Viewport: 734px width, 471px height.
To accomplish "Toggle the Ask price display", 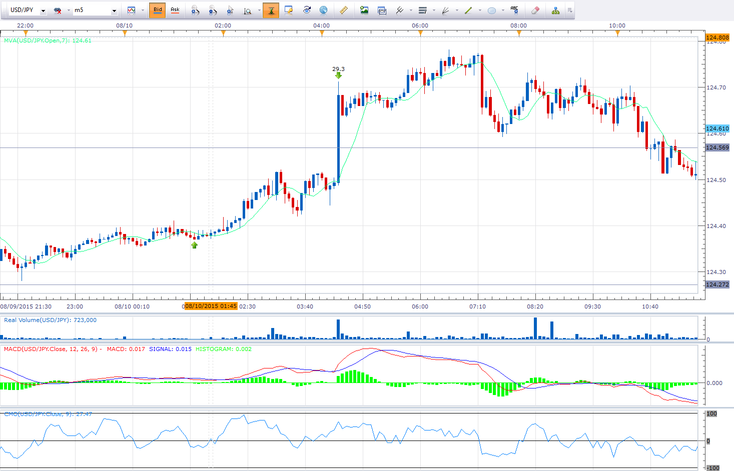I will coord(175,10).
